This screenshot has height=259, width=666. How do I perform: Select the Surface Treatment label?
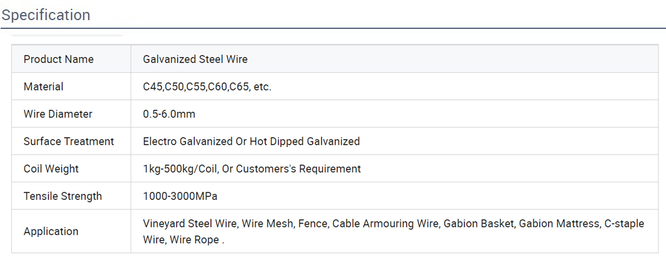[x=69, y=141]
